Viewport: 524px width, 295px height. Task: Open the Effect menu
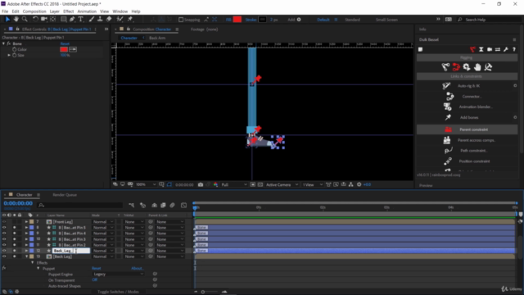[x=68, y=11]
